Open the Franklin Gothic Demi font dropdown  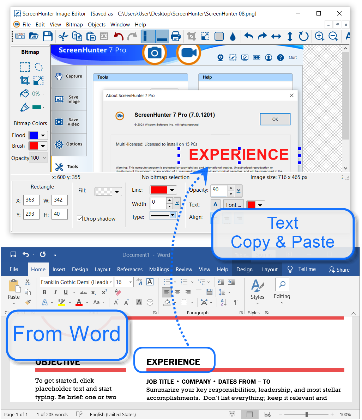(x=111, y=282)
